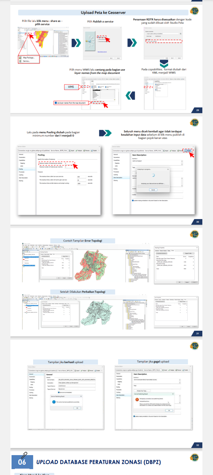The width and height of the screenshot is (213, 475).
Task: Click Back in the RDTR naming dialog
Action: coord(167,58)
